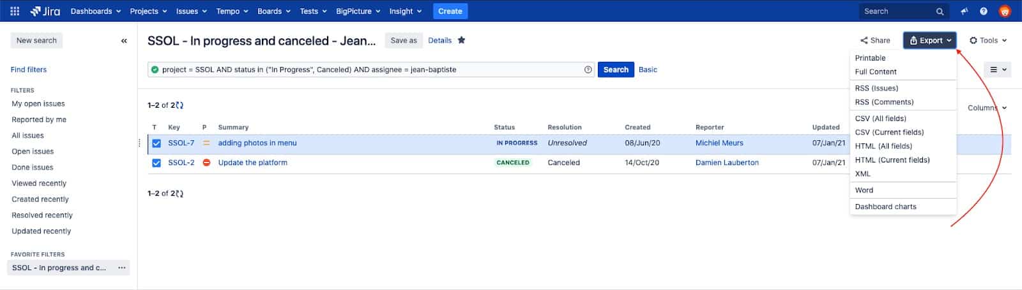Open reporter Damien Lauberton
The height and width of the screenshot is (290, 1022).
click(727, 163)
